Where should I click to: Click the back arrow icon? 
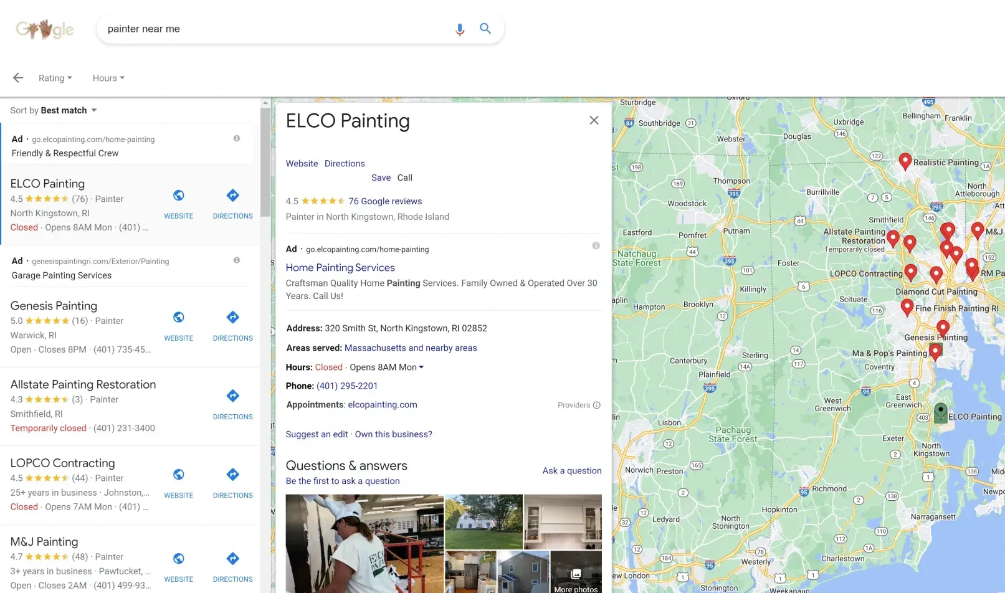(x=18, y=78)
